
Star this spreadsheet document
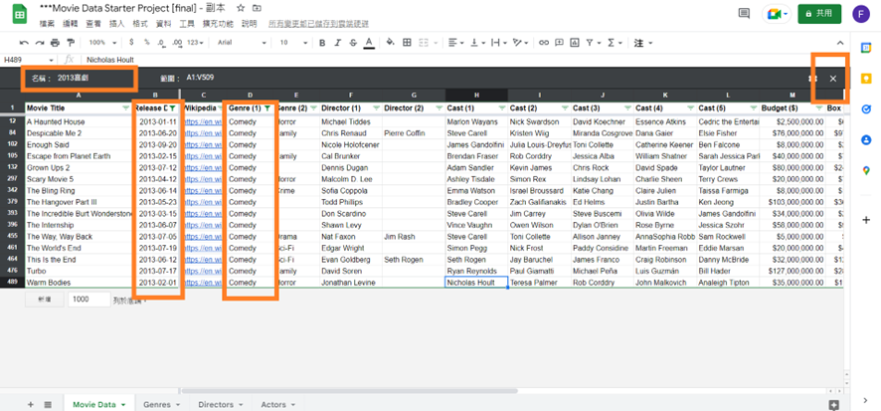pos(241,8)
